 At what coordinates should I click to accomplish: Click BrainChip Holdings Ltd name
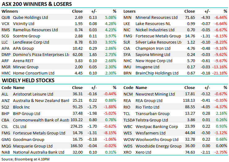point(157,73)
